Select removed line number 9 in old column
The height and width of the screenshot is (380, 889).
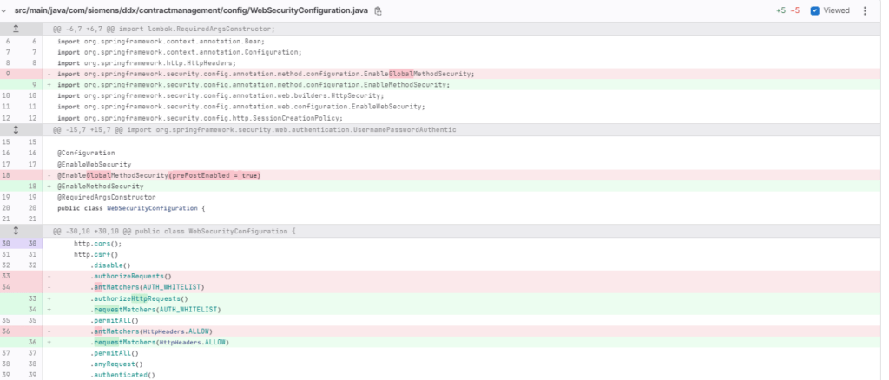(x=8, y=74)
